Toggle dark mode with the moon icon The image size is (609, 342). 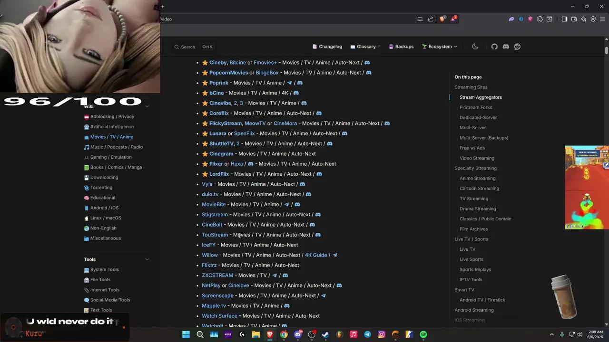point(475,47)
